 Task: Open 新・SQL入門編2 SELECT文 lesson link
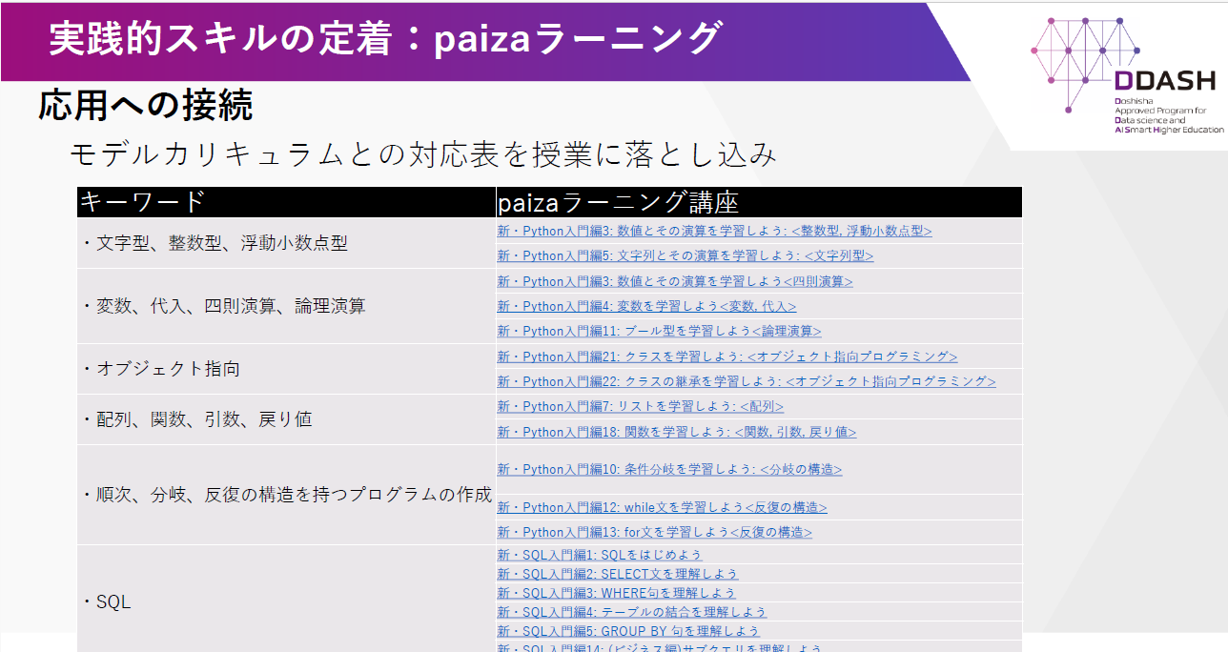click(616, 571)
